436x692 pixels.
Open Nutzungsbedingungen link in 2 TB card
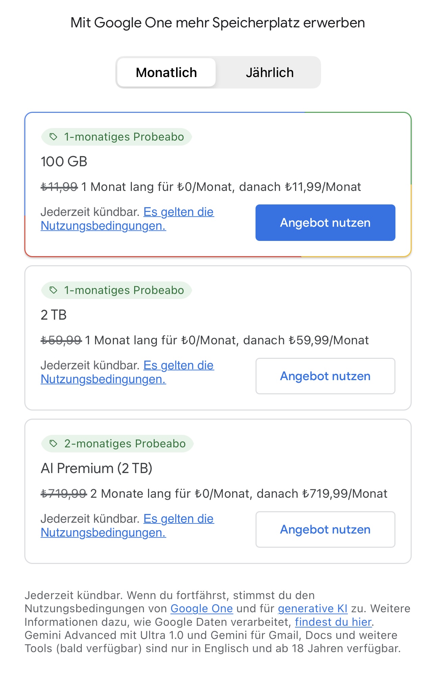click(x=103, y=379)
